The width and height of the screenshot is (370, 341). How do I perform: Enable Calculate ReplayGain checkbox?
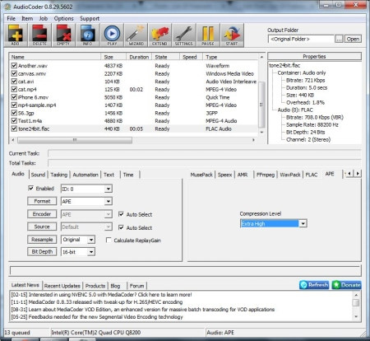pos(109,241)
